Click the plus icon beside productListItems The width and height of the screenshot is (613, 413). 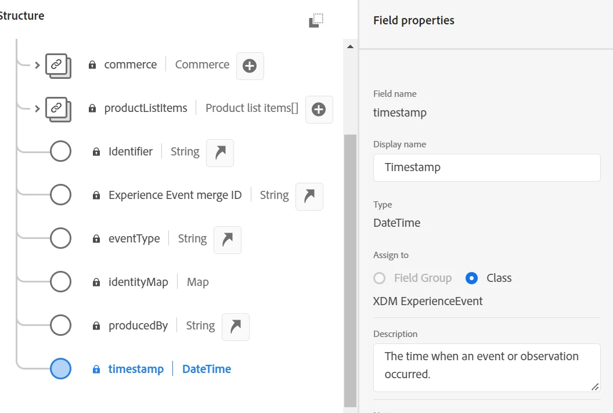319,110
